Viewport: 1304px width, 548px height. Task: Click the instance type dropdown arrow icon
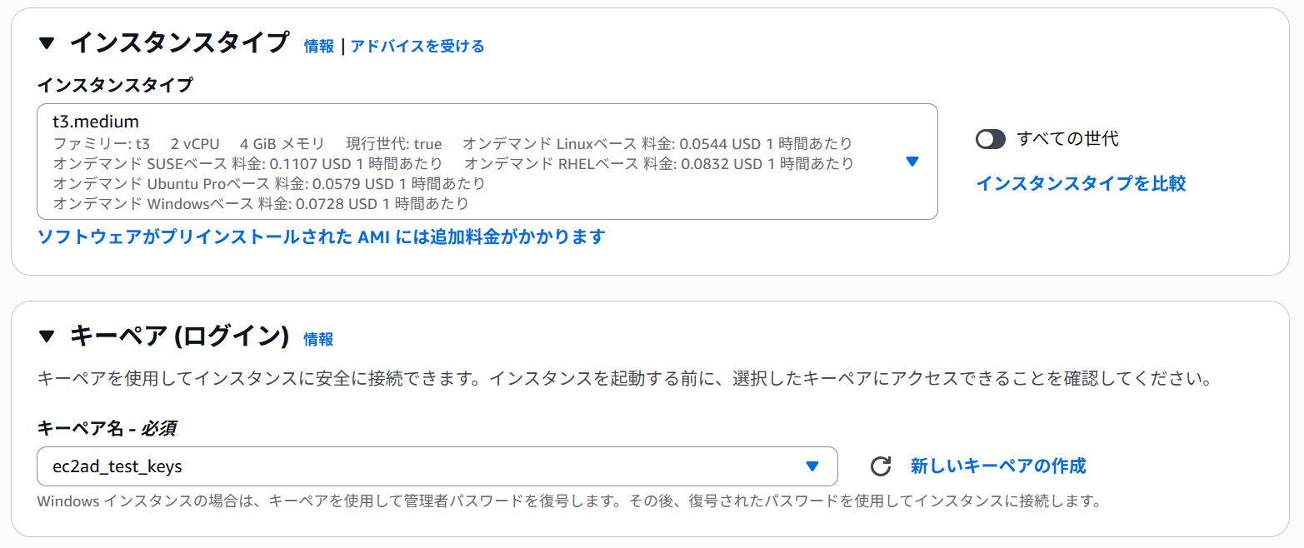[912, 162]
